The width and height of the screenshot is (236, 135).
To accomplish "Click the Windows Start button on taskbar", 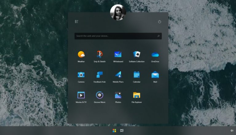I will tap(114, 131).
